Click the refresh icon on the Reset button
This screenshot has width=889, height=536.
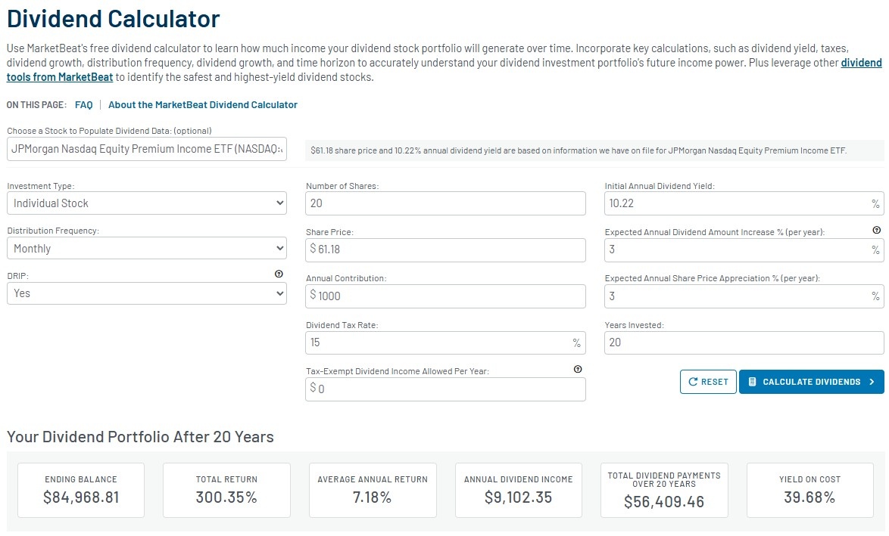pyautogui.click(x=693, y=382)
